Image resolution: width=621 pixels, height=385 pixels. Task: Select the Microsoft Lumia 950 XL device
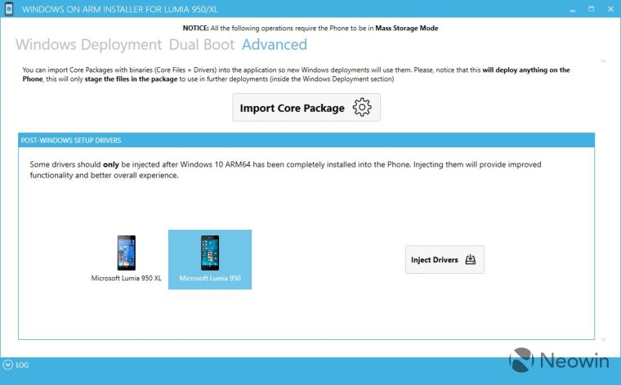pos(127,259)
